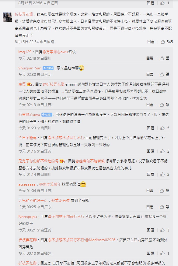Reply to 见鬼了你们都不种地的吗's comment

[x=151, y=174]
